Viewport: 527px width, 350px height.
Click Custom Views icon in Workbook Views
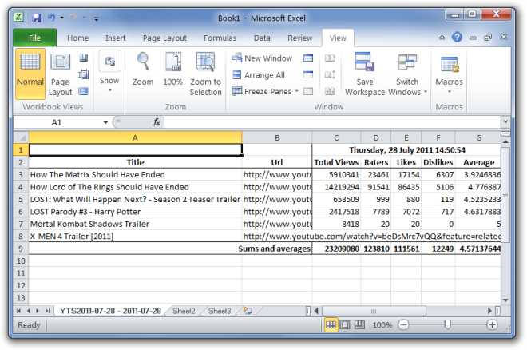click(x=84, y=74)
